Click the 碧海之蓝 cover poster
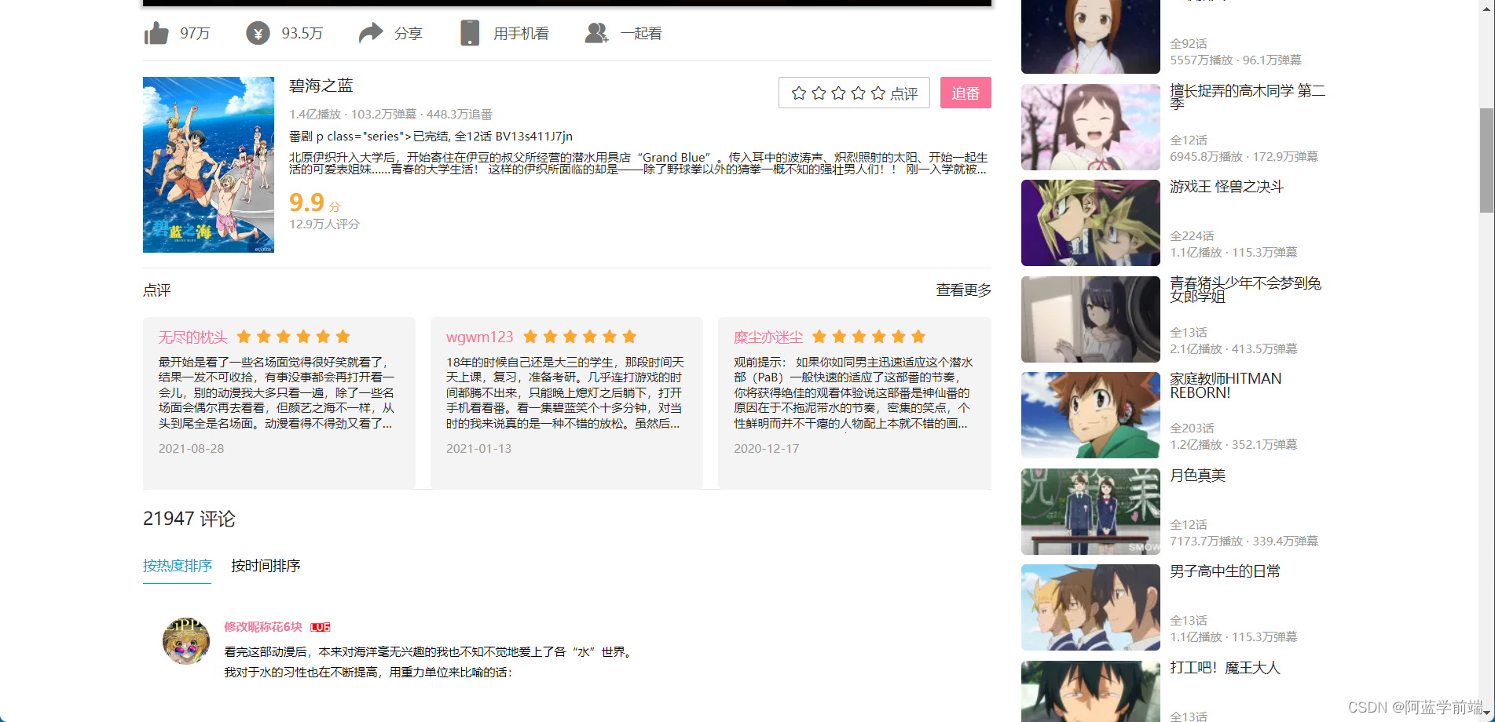The width and height of the screenshot is (1495, 722). (207, 166)
